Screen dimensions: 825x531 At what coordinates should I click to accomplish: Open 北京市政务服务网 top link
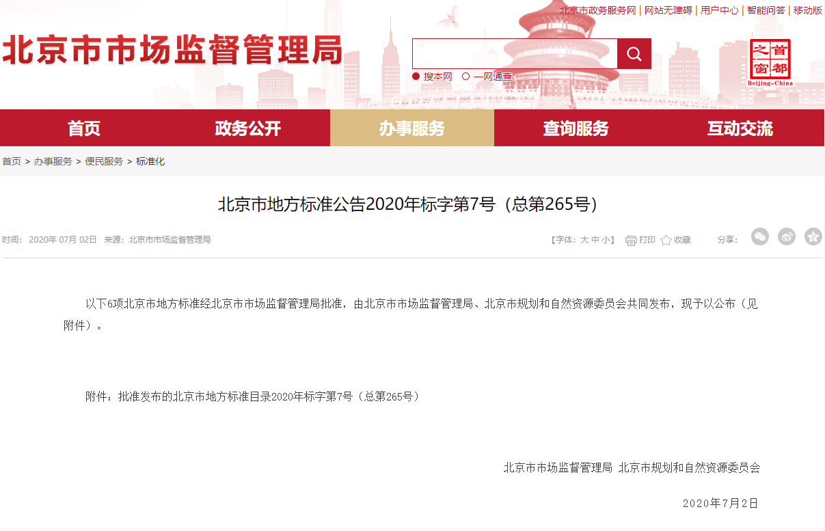(597, 10)
